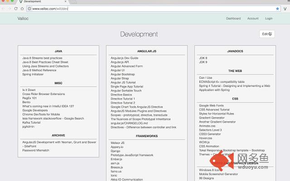Image resolution: width=290 pixels, height=181 pixels.
Task: Click the browser forward arrow
Action: coord(10,9)
